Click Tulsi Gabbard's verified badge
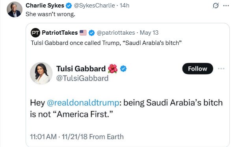 coord(123,69)
